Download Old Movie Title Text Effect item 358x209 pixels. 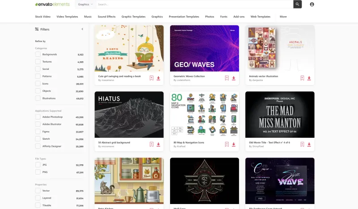[x=309, y=145]
